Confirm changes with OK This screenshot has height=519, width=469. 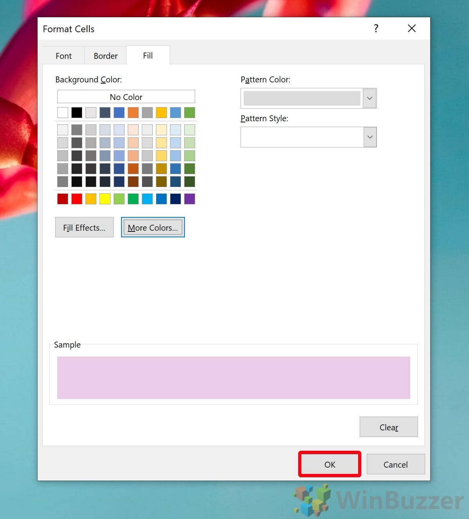click(x=329, y=464)
